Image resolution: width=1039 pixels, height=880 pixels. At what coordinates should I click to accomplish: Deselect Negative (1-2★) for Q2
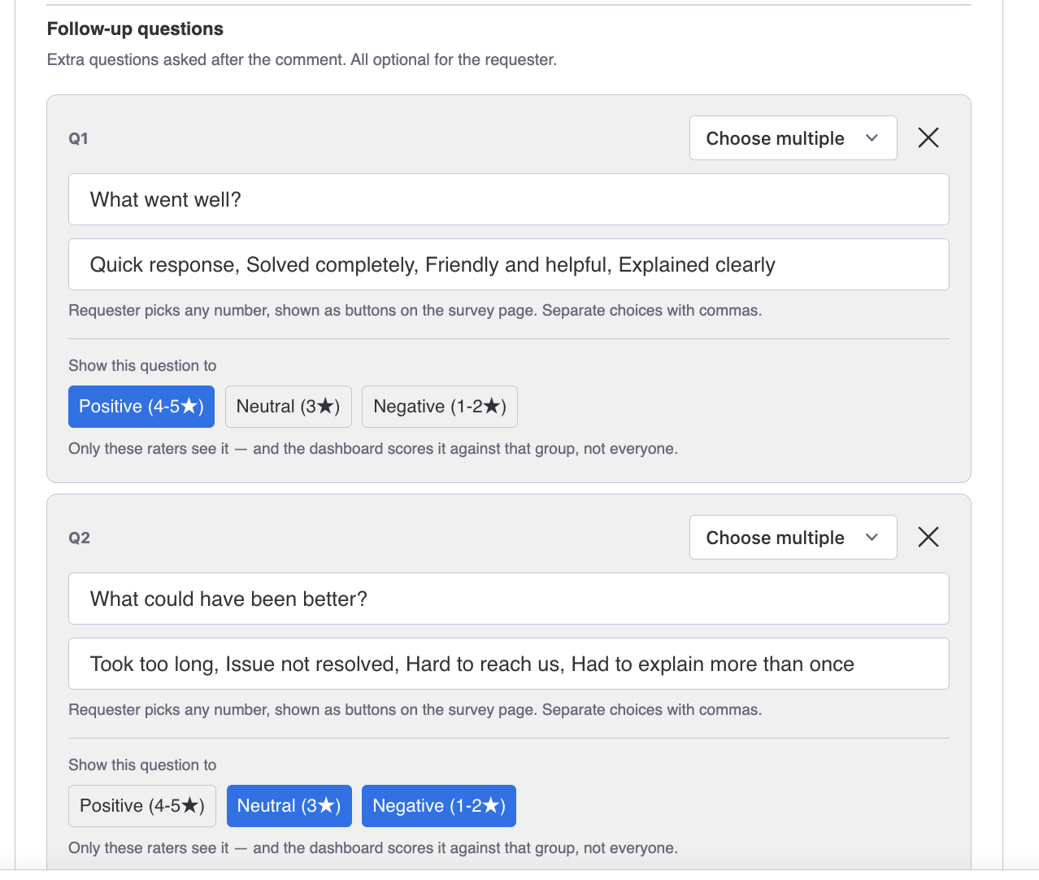[x=439, y=806]
